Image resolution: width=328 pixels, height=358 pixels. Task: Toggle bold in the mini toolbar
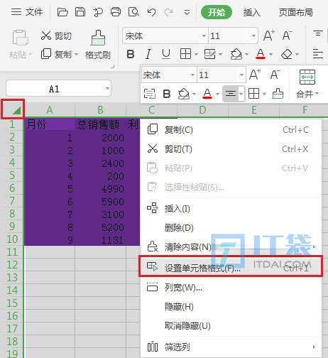(167, 94)
